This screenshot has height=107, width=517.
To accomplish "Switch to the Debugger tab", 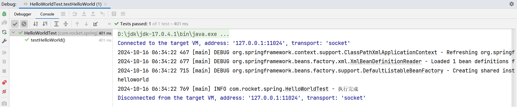I will coord(23,14).
